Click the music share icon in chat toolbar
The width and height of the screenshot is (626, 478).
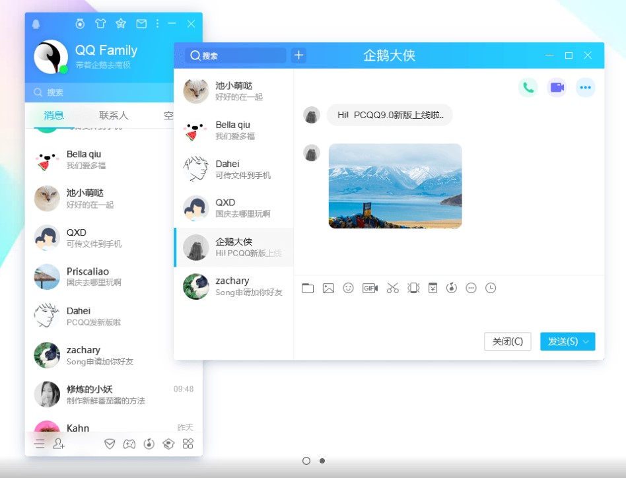click(x=452, y=288)
